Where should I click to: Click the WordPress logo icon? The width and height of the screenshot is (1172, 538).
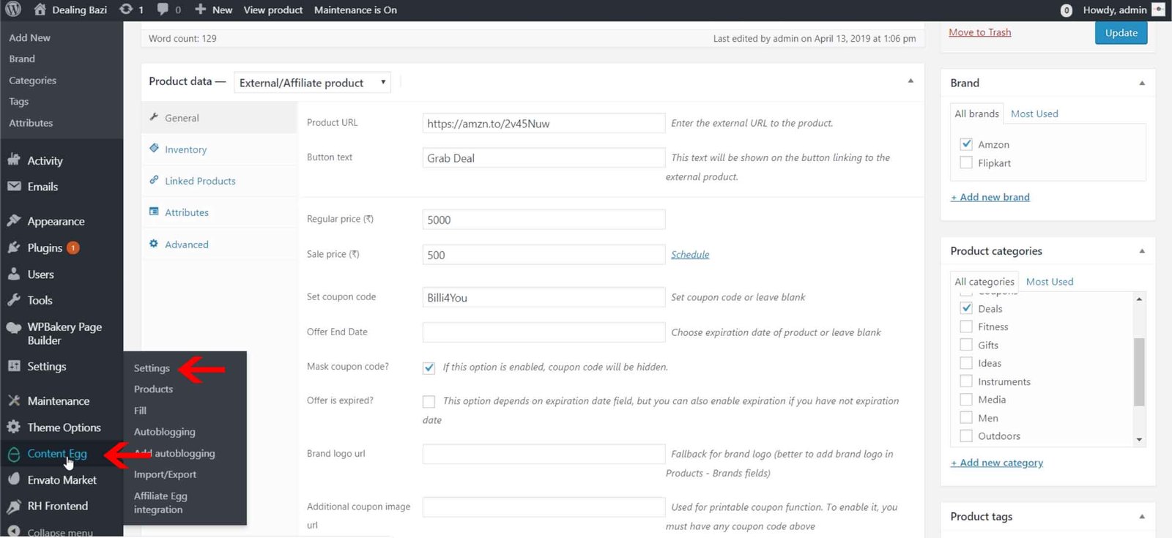(x=13, y=10)
